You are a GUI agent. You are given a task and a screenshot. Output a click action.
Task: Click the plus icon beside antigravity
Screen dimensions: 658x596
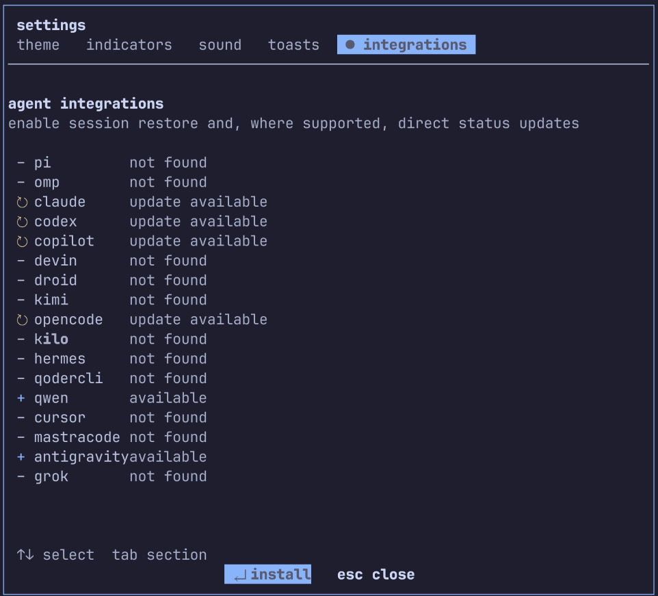coord(21,456)
